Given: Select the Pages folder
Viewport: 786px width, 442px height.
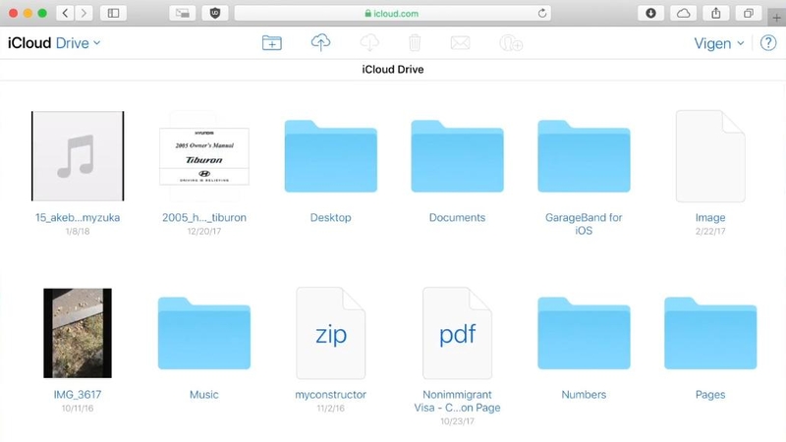Looking at the screenshot, I should tap(710, 333).
